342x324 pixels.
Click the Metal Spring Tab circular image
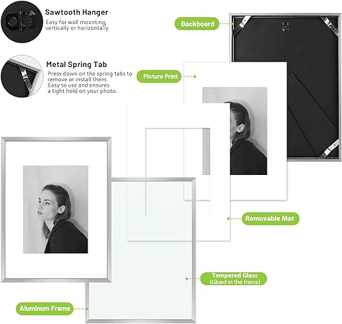[22, 76]
